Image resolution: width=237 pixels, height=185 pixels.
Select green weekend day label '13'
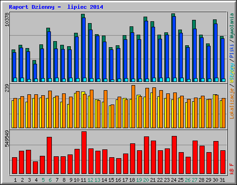[x=97, y=180]
